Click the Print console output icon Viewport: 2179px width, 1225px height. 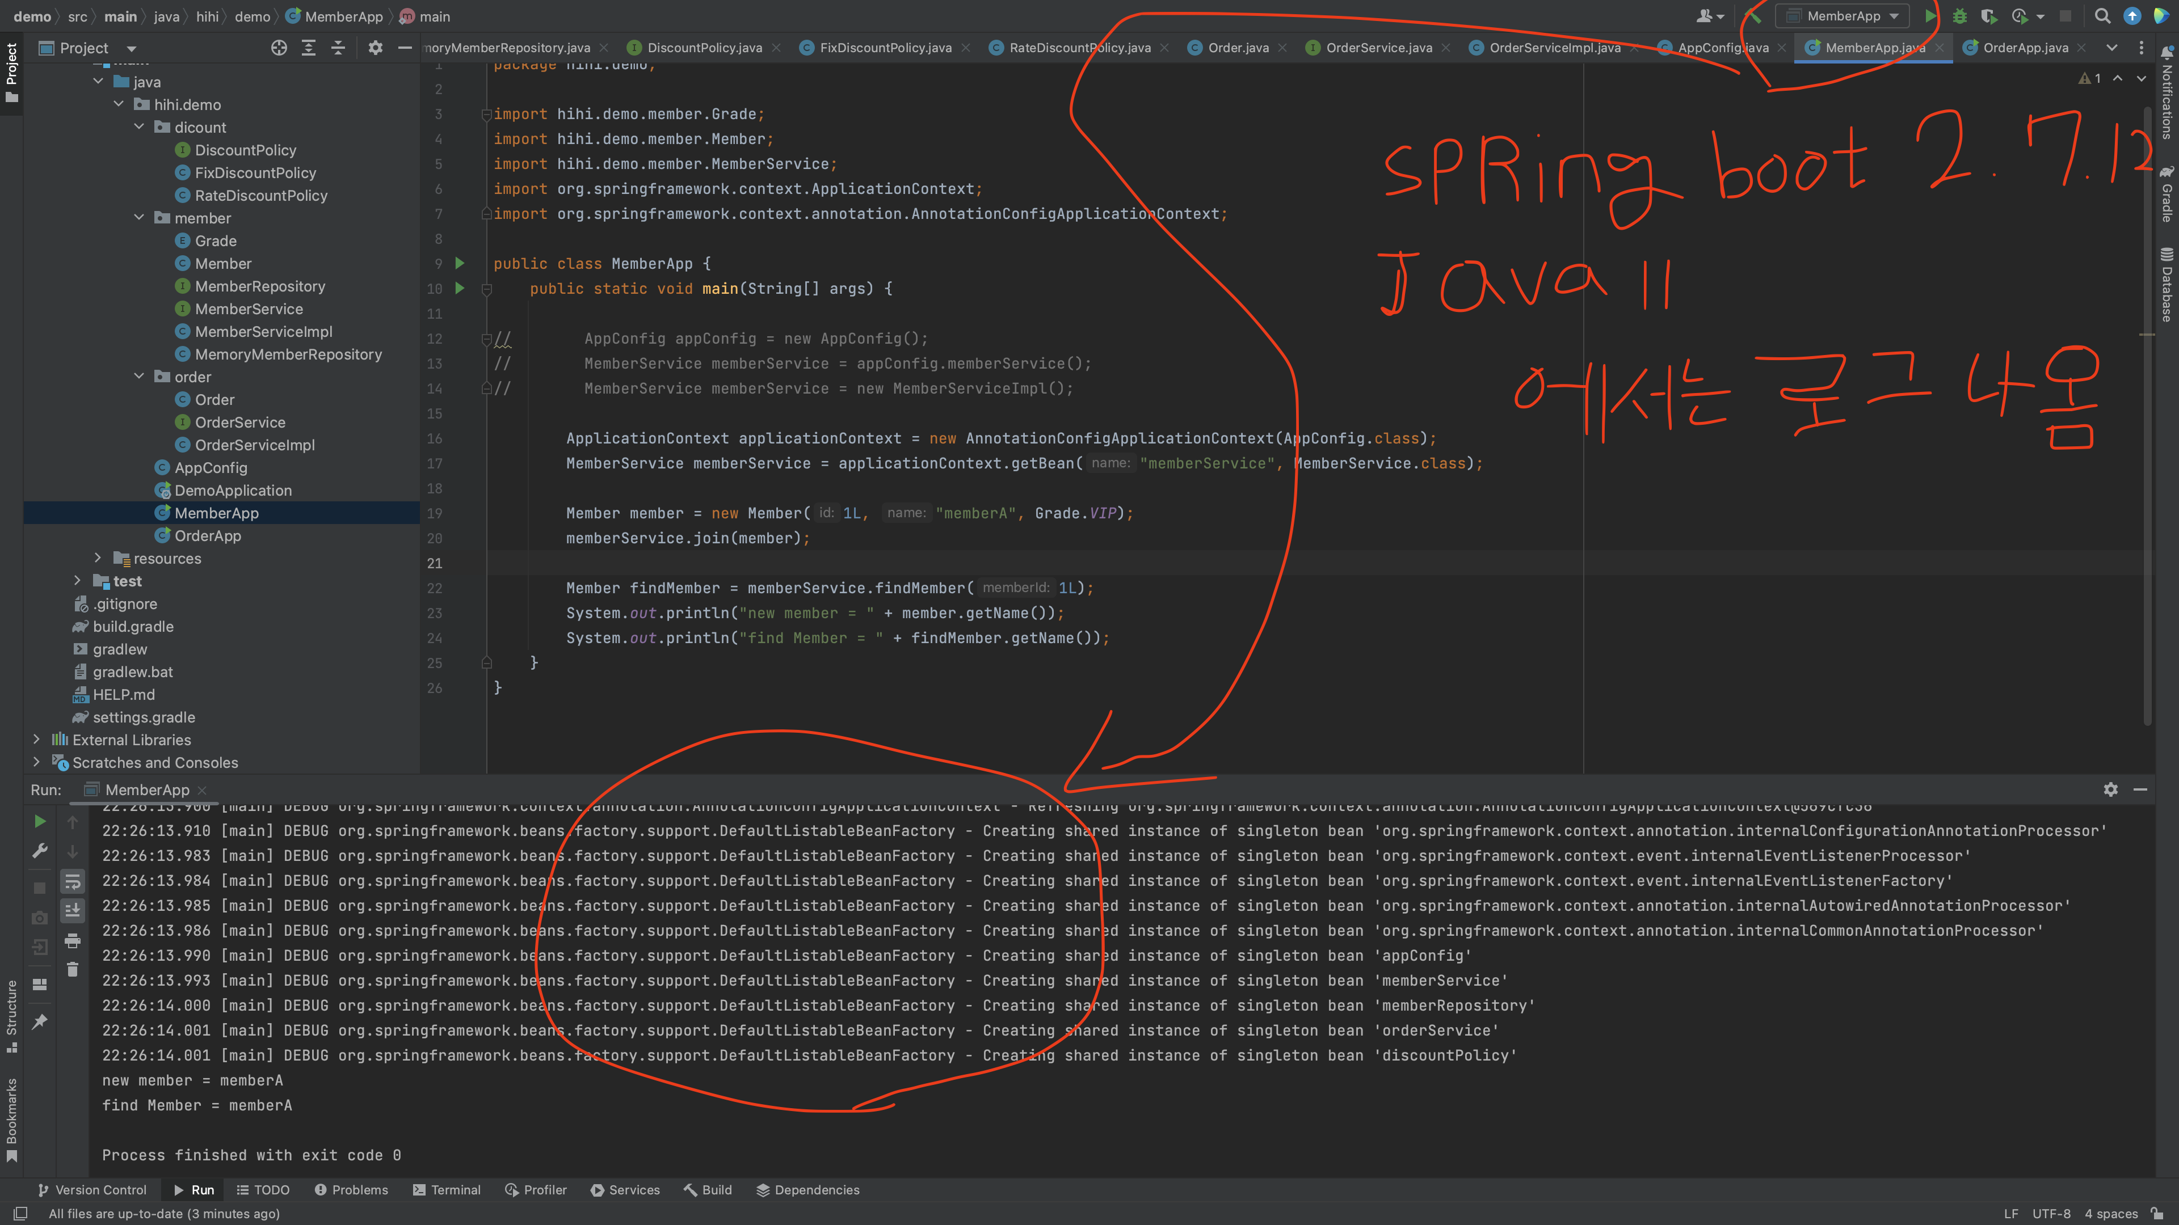click(x=73, y=940)
